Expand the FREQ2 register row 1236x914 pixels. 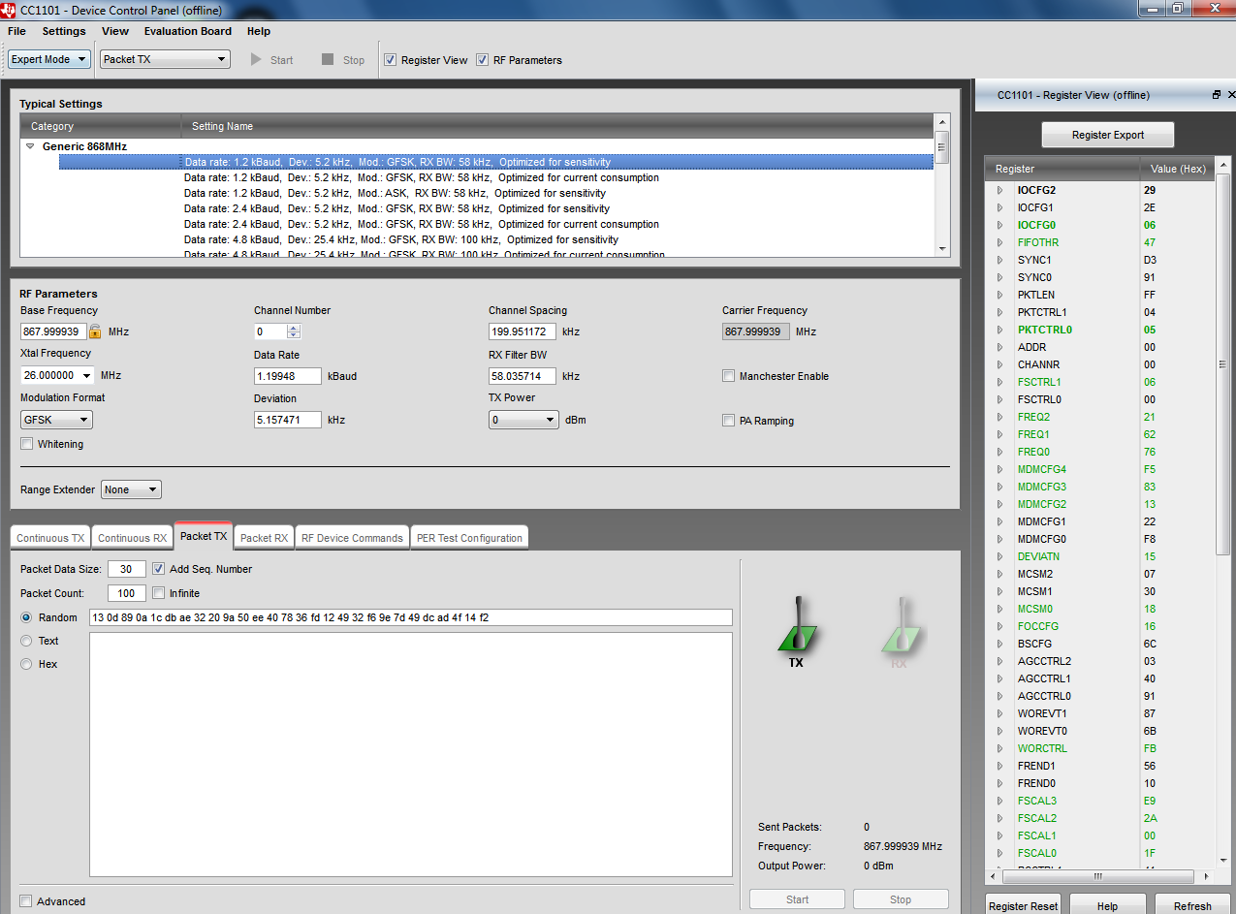point(999,417)
